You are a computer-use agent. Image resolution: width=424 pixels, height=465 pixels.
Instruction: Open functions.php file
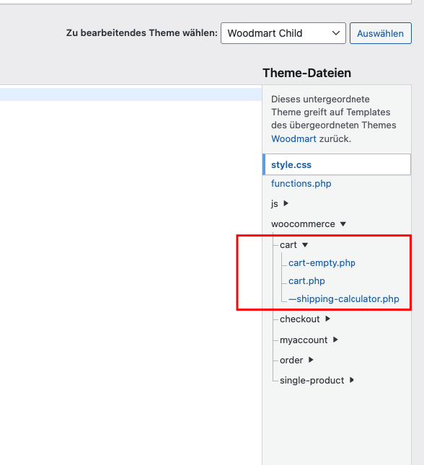(301, 184)
